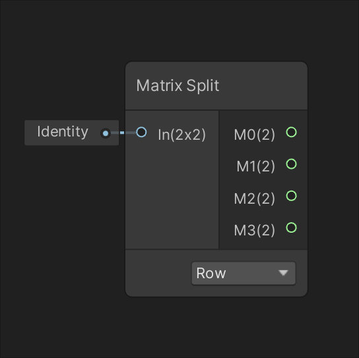
Task: Click the Row dropdown arrow triangle
Action: [x=283, y=273]
